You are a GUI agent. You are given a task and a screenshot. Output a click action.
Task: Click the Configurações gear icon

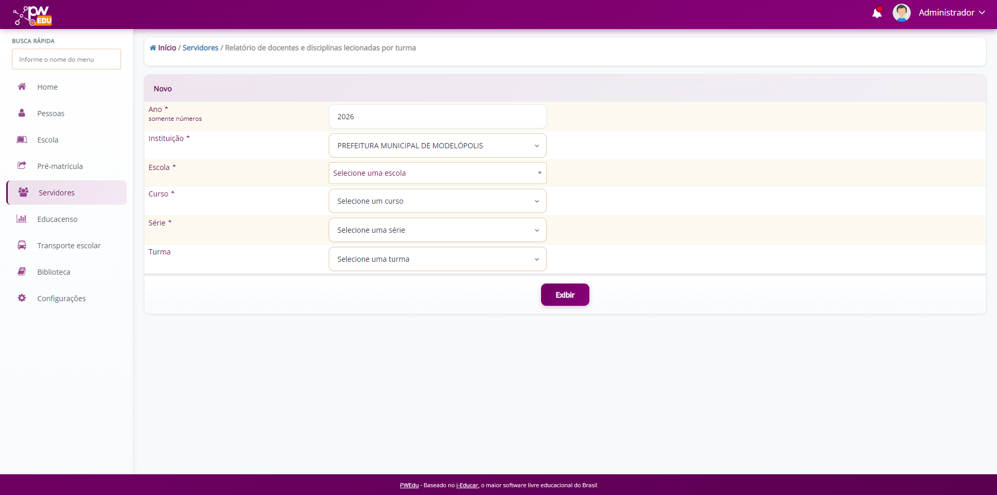[22, 298]
